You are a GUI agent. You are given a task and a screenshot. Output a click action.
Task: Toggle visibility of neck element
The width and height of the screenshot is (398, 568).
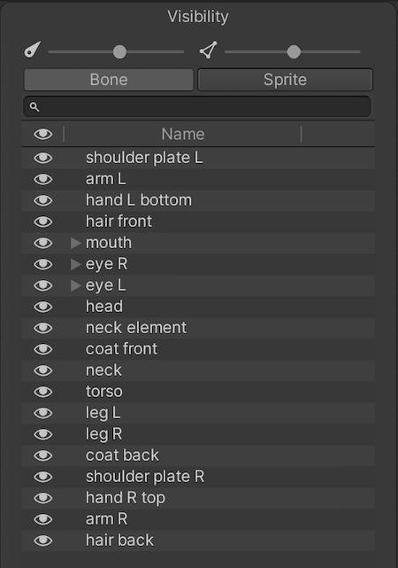(43, 328)
